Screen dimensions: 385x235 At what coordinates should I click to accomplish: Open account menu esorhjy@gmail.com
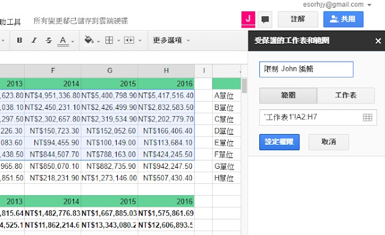pos(337,4)
